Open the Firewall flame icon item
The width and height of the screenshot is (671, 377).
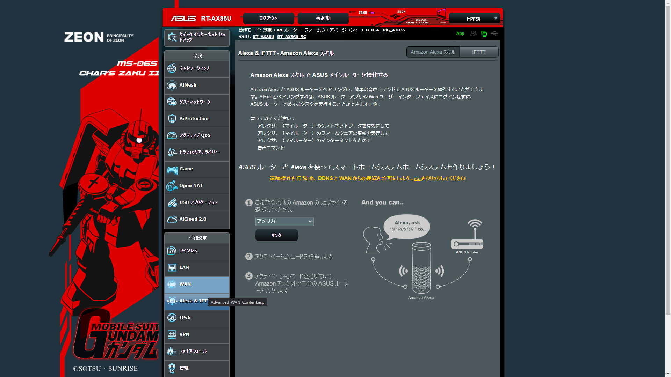click(172, 351)
